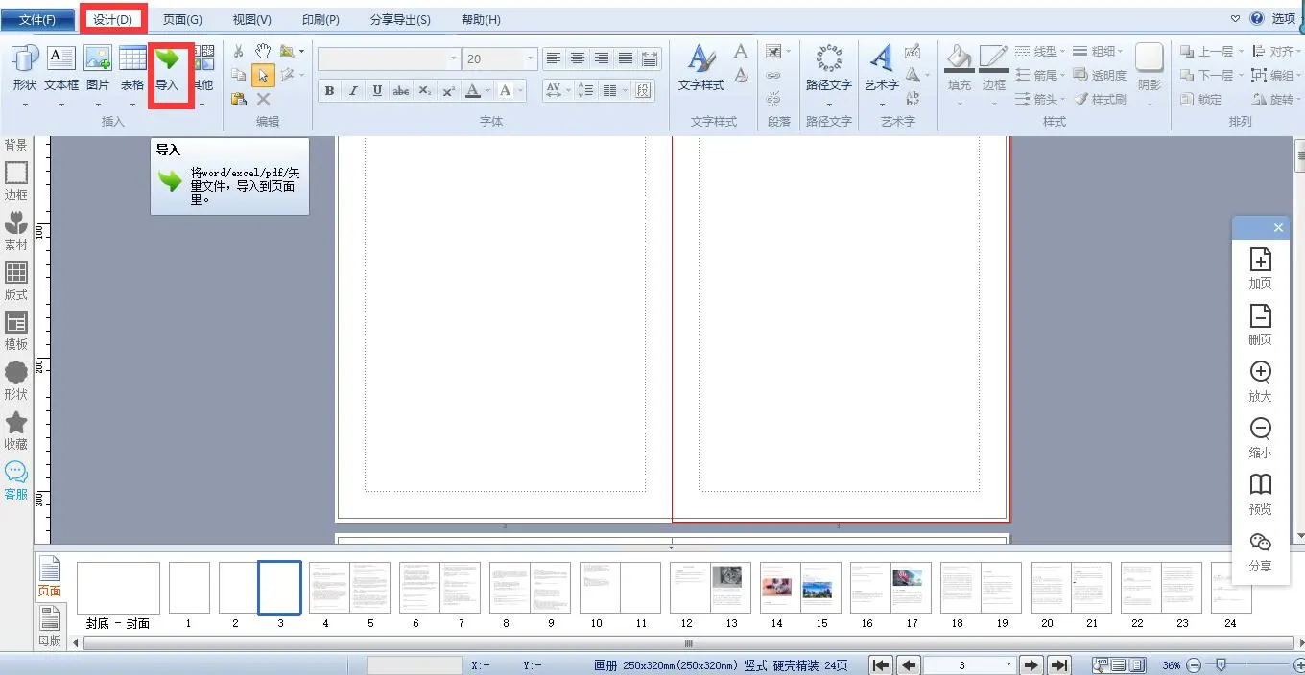Expand the 形状 shape dropdown arrow
The width and height of the screenshot is (1305, 675).
pos(25,105)
